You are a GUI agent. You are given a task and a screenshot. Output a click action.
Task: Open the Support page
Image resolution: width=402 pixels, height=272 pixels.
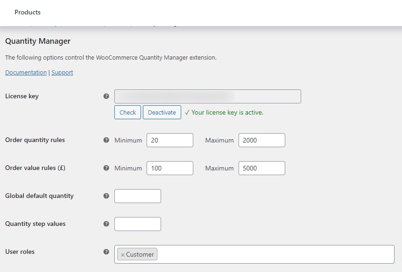pyautogui.click(x=62, y=72)
